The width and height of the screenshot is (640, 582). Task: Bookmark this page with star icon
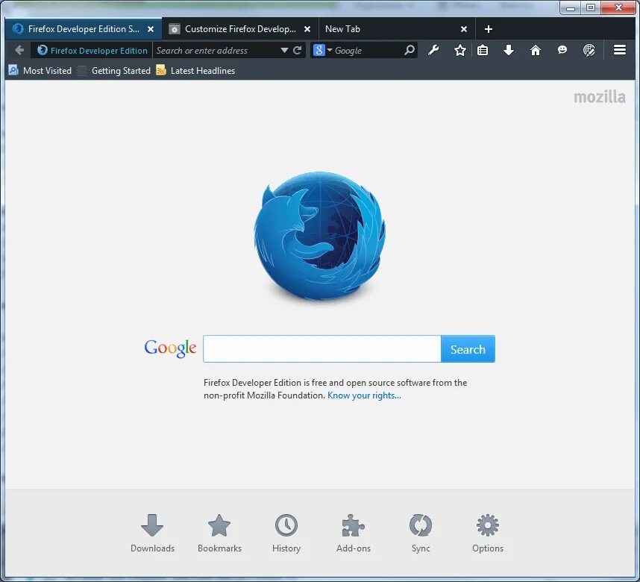[x=460, y=50]
